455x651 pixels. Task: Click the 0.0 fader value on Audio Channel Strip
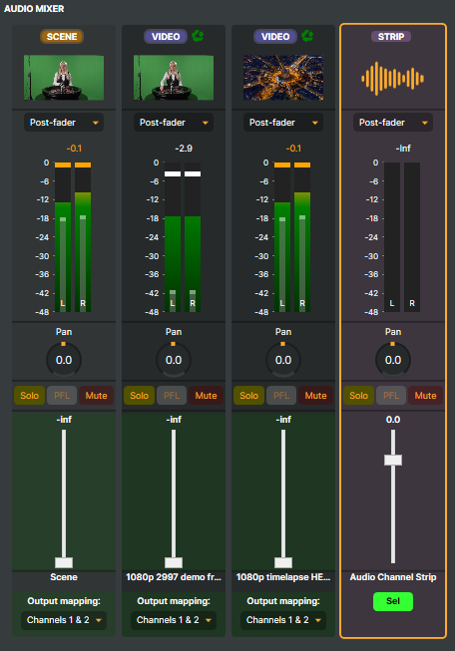(393, 420)
